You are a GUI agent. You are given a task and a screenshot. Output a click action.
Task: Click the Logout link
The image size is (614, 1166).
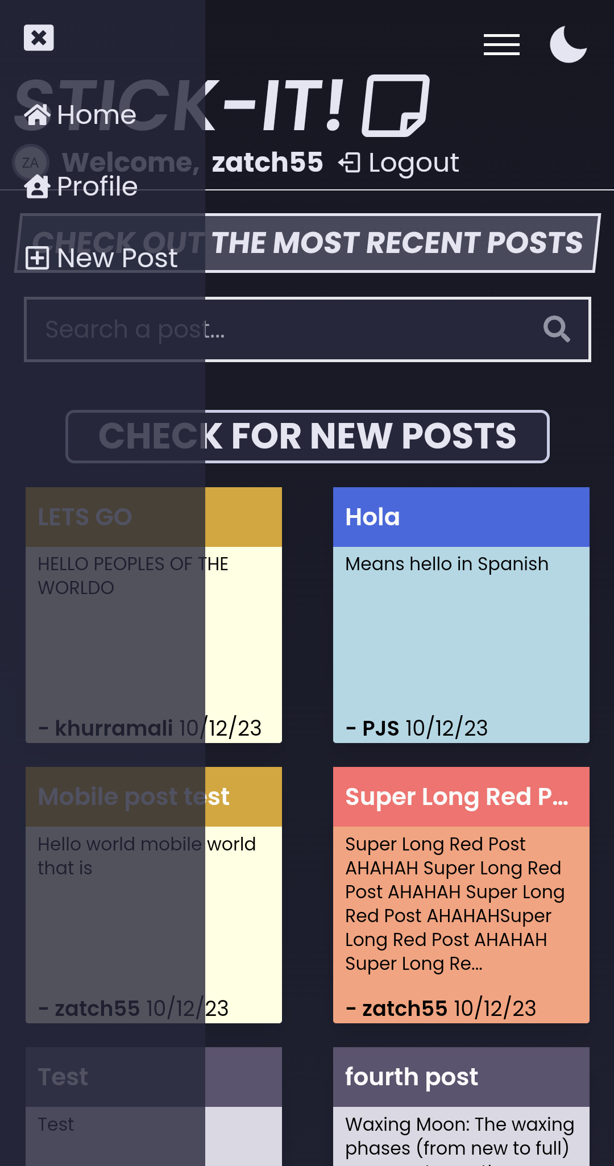[x=398, y=163]
